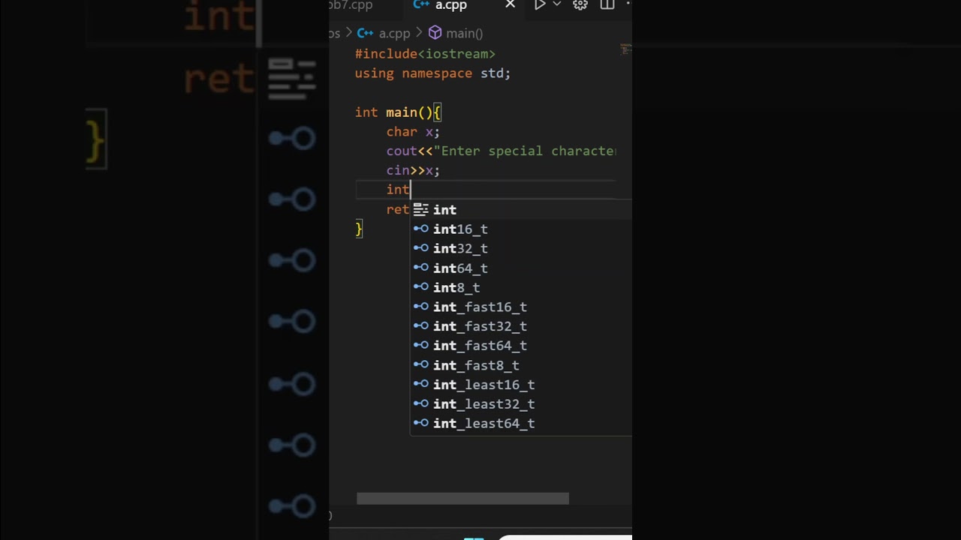Pick int8_t autocomplete suggestion
The width and height of the screenshot is (961, 540).
pyautogui.click(x=521, y=288)
